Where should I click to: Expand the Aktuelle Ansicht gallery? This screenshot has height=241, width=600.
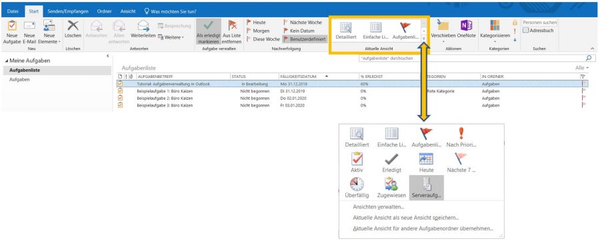[424, 39]
